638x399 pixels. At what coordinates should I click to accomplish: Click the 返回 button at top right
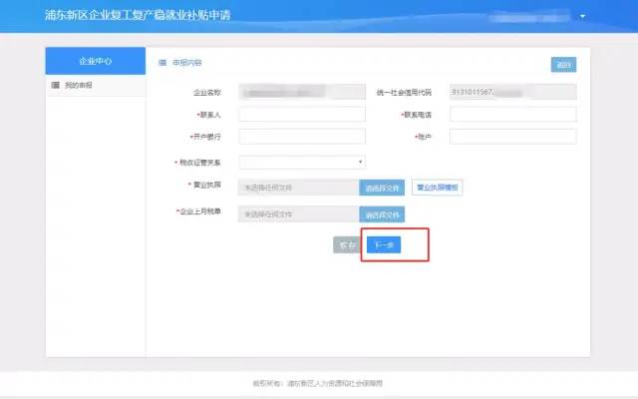point(563,65)
